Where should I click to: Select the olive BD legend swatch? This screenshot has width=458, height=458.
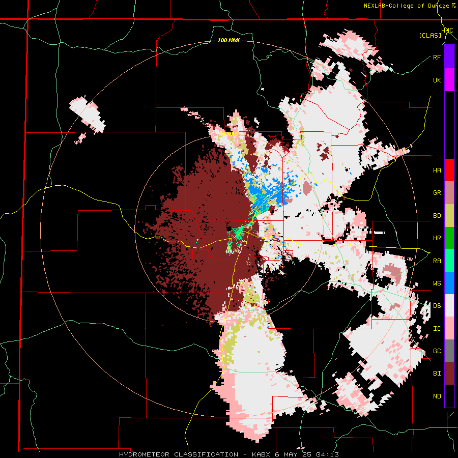pos(449,216)
